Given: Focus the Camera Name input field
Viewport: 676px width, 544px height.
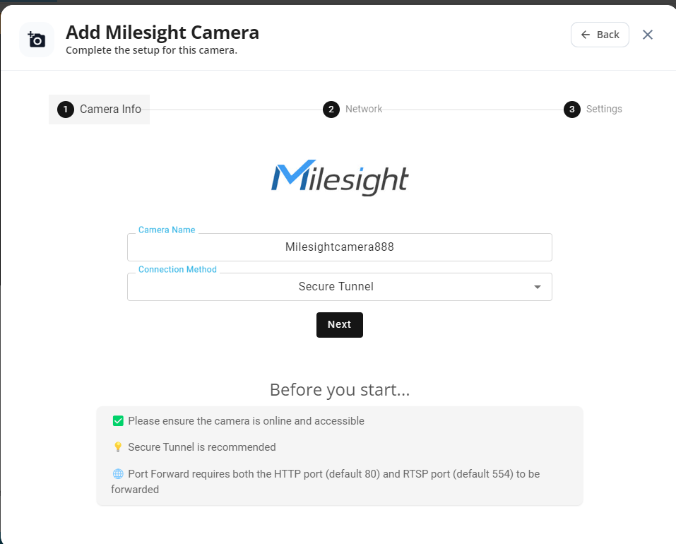Looking at the screenshot, I should click(x=340, y=247).
